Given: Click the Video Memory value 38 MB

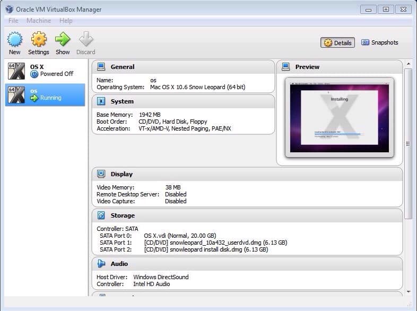Looking at the screenshot, I should [x=173, y=187].
